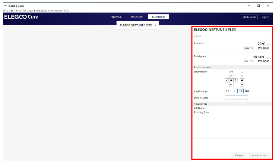Screen dimensions: 275x166
Task: Open the Marketplace
Action: (249, 17)
